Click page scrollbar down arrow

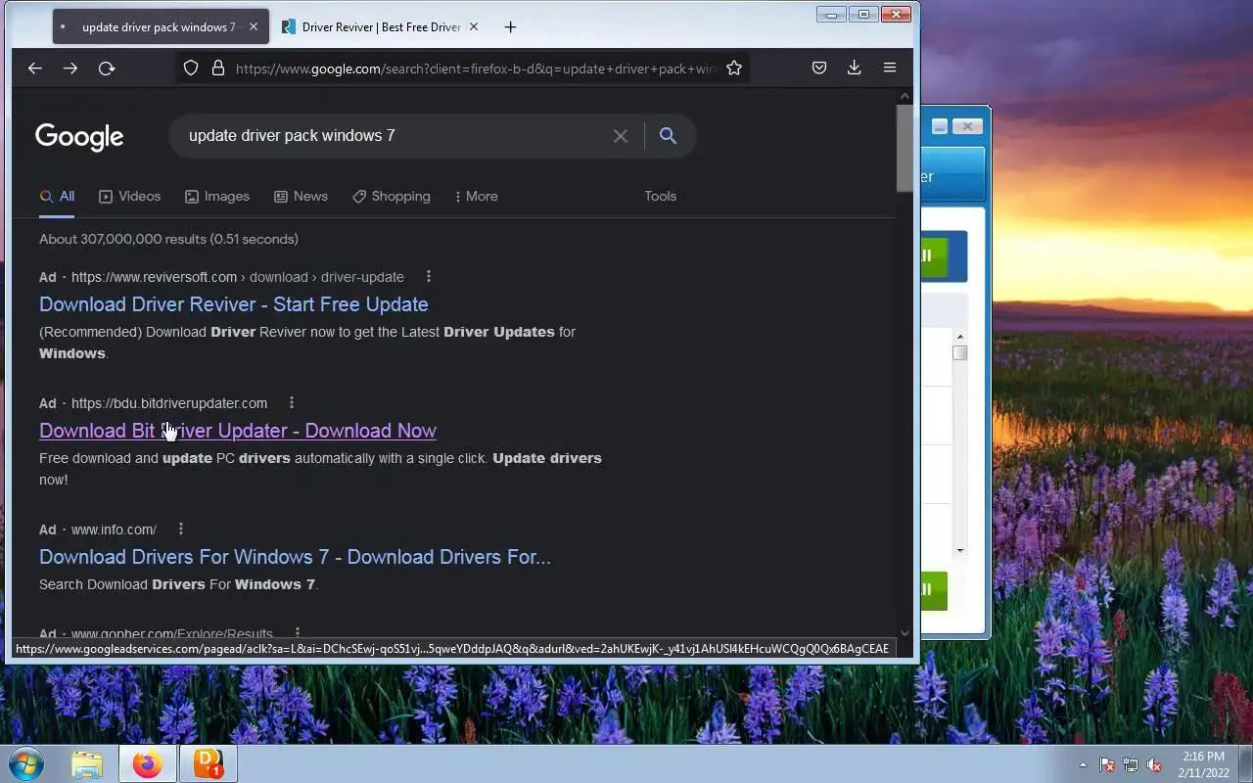click(905, 633)
